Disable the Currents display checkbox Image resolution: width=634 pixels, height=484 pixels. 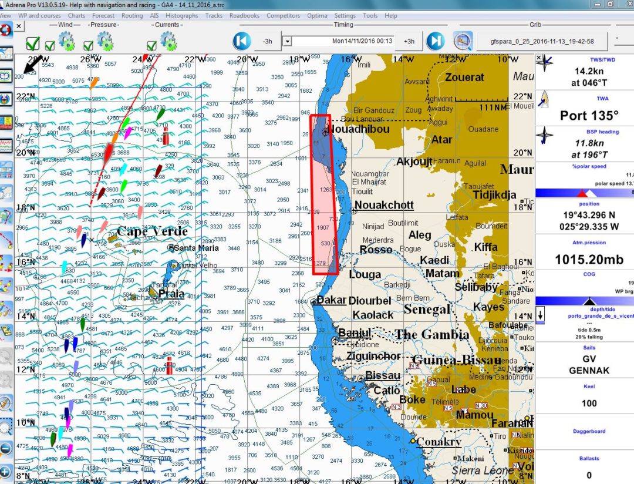(151, 45)
